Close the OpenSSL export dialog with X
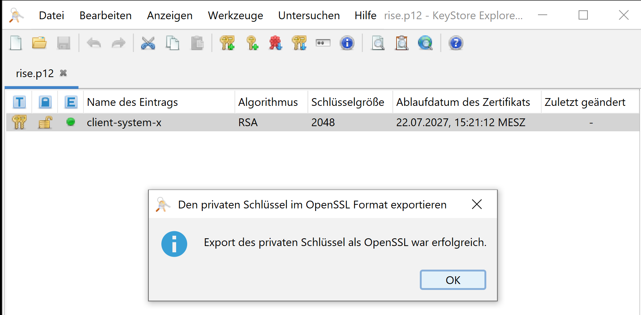Image resolution: width=641 pixels, height=315 pixels. [x=477, y=204]
